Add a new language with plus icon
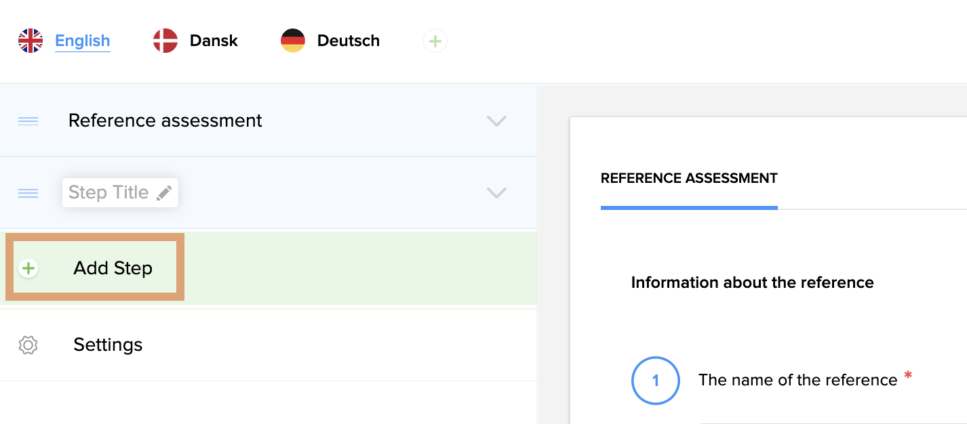Image resolution: width=967 pixels, height=424 pixels. (435, 41)
